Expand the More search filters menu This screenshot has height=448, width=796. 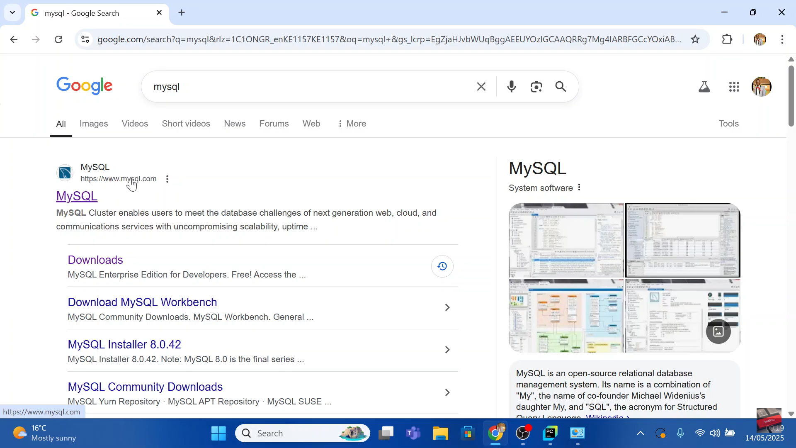[352, 124]
